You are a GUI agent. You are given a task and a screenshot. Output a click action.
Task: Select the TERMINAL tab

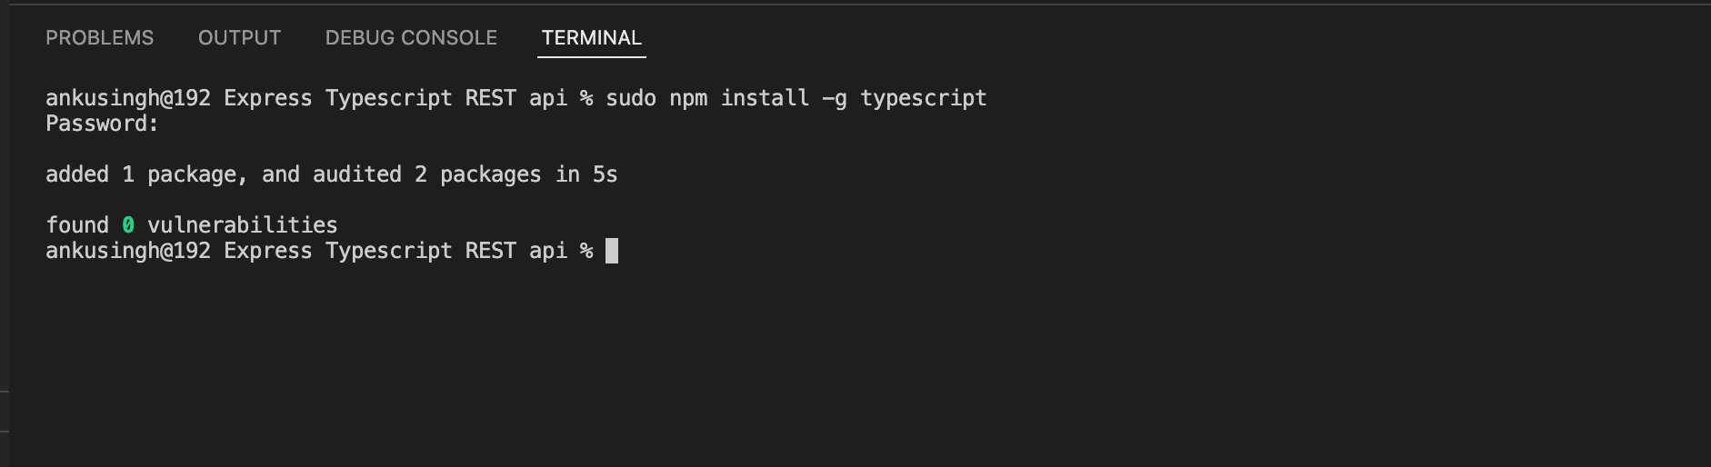592,38
